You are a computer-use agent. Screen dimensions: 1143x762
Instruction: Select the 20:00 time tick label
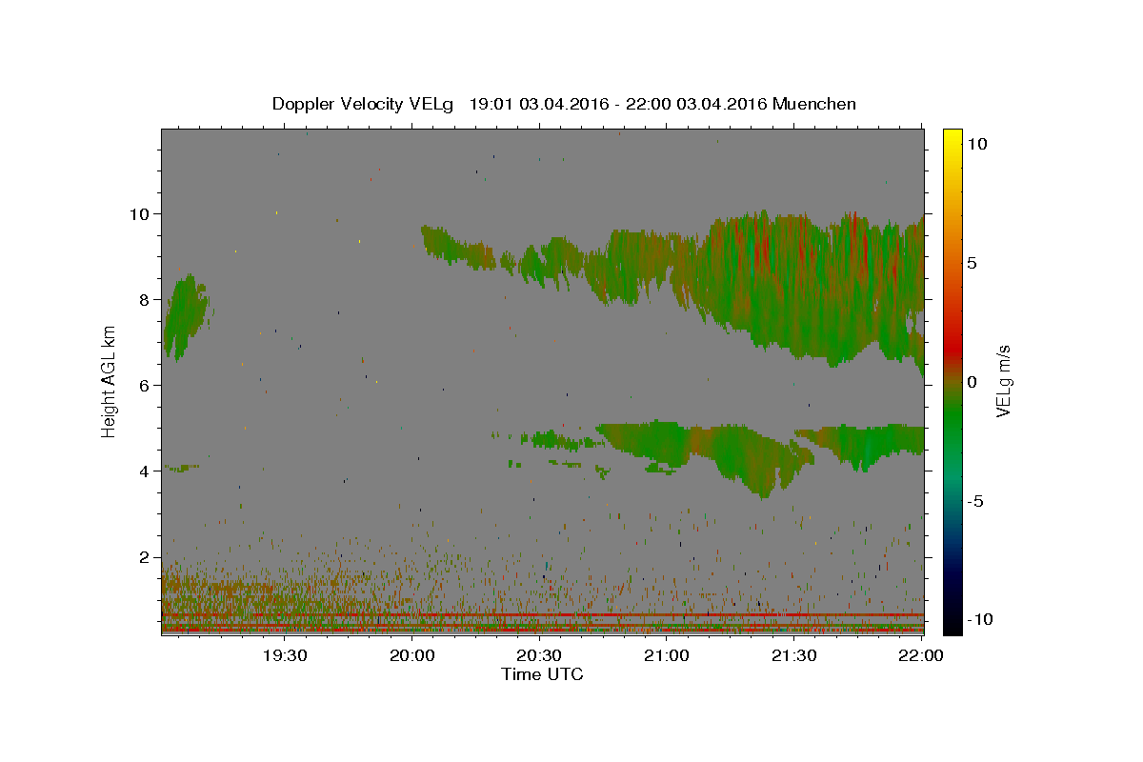(x=412, y=655)
